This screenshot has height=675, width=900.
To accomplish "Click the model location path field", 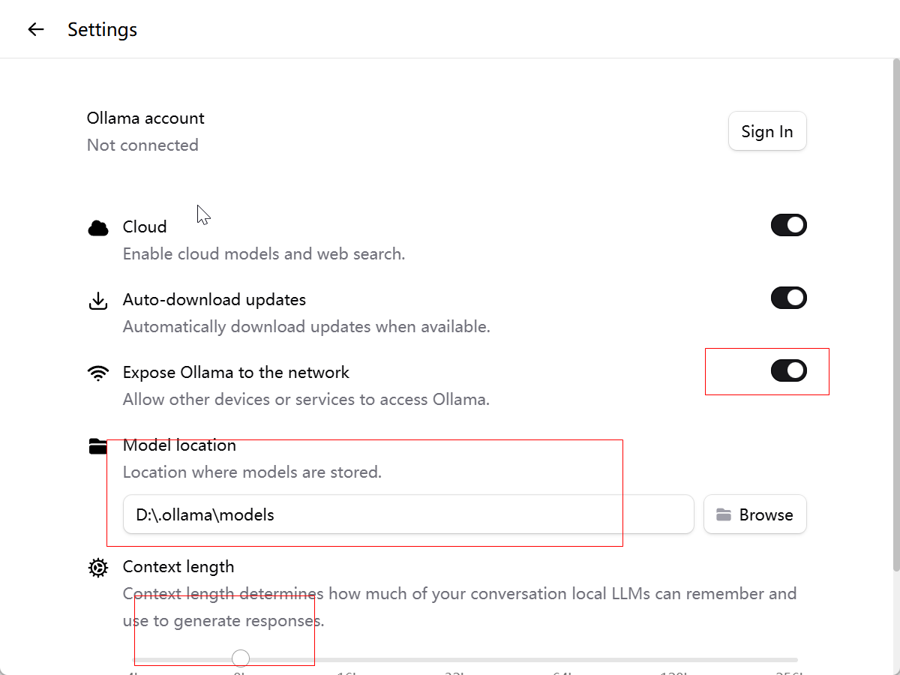I will [409, 514].
